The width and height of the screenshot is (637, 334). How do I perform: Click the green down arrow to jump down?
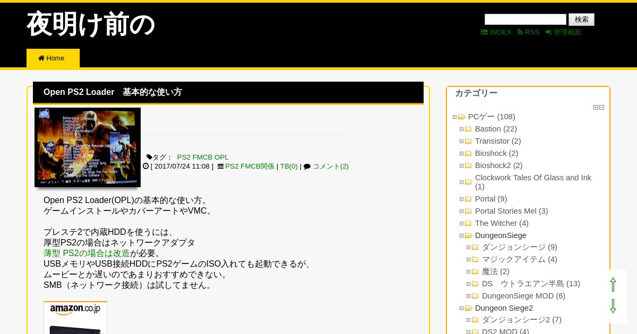613,306
